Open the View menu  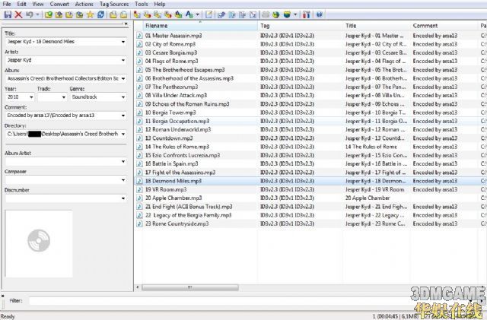tap(38, 4)
